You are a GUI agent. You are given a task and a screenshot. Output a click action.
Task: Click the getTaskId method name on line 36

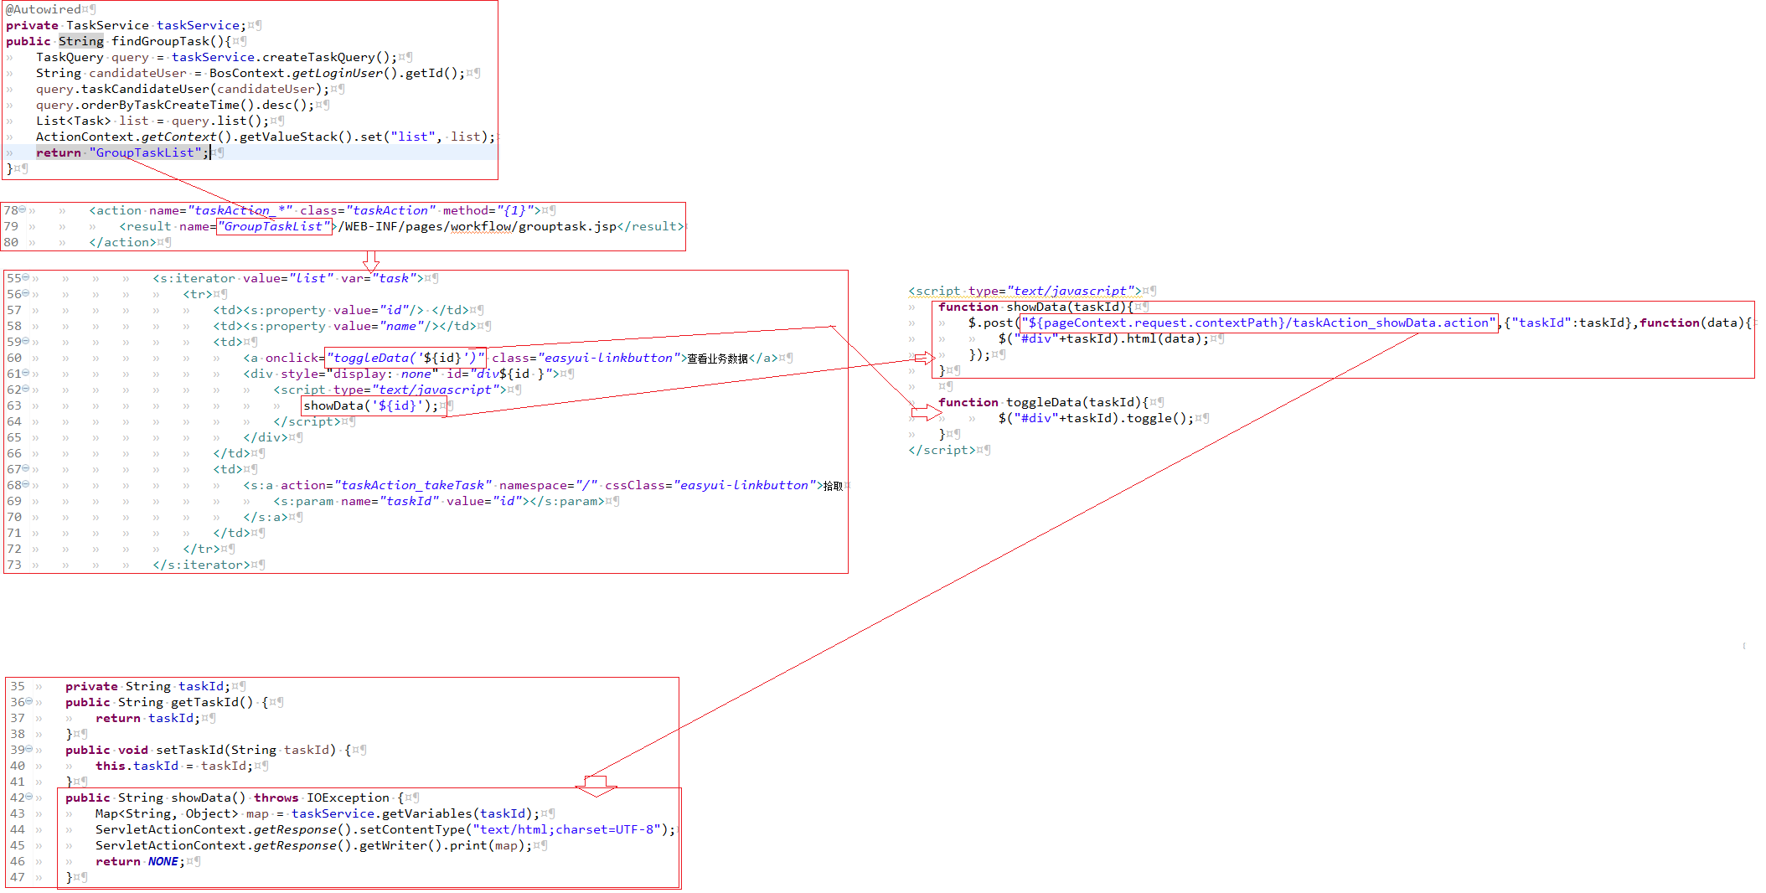click(x=204, y=702)
